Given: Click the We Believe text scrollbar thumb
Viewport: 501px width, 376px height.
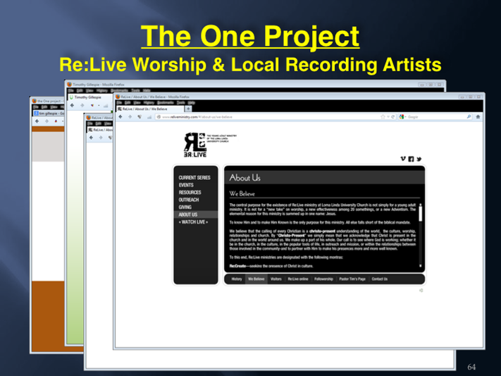Looking at the screenshot, I should (x=421, y=214).
